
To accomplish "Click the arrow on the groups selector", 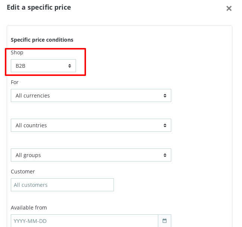I will 165,155.
